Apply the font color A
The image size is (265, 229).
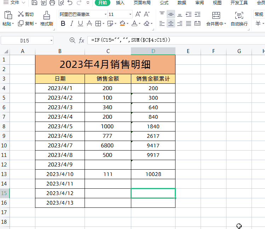[134, 23]
